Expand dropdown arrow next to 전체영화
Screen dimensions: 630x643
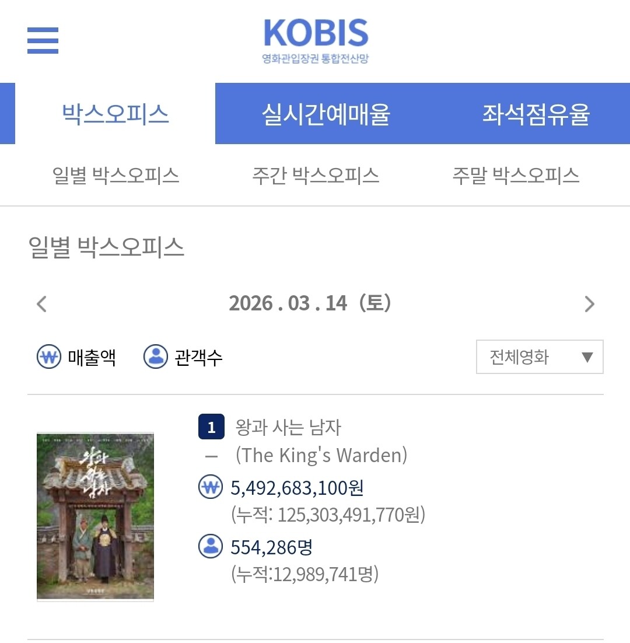point(587,357)
